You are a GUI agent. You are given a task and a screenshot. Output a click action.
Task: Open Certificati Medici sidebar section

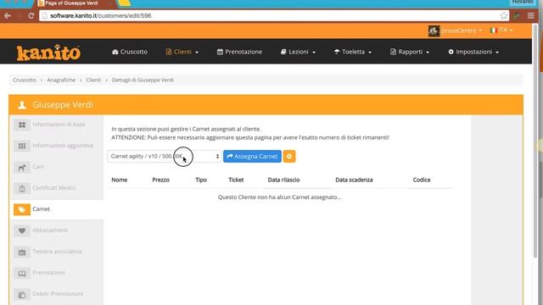tap(57, 188)
